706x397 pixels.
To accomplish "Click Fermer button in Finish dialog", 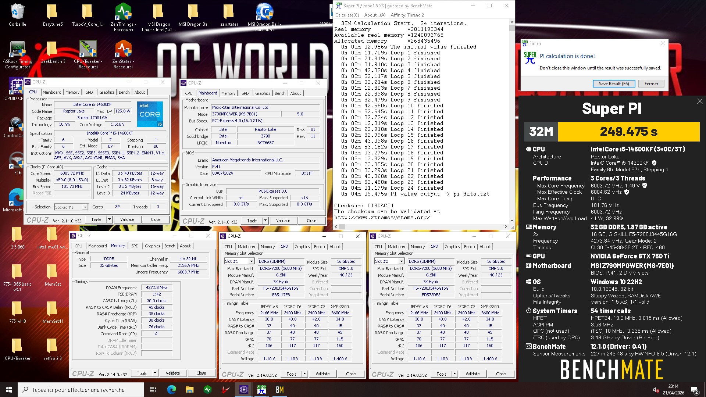I will click(x=651, y=84).
